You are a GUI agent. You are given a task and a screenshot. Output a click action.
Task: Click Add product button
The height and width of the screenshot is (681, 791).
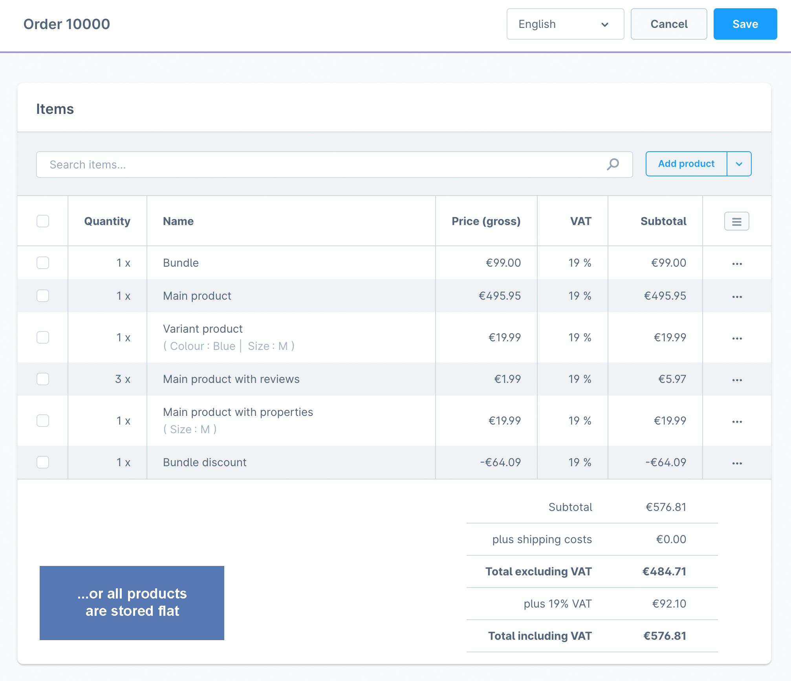[686, 164]
